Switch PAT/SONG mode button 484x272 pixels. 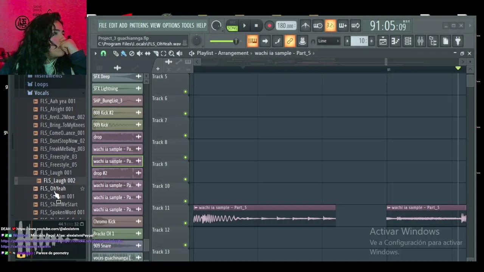click(x=232, y=26)
